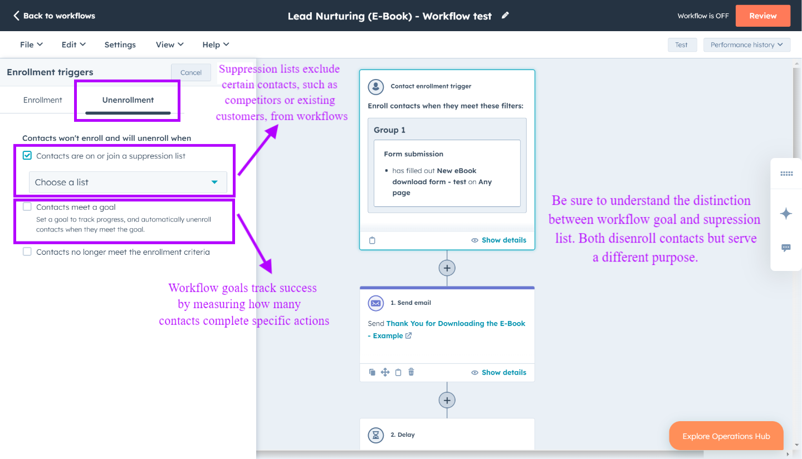This screenshot has width=802, height=459.
Task: Click move icon on Send email card
Action: tap(385, 372)
